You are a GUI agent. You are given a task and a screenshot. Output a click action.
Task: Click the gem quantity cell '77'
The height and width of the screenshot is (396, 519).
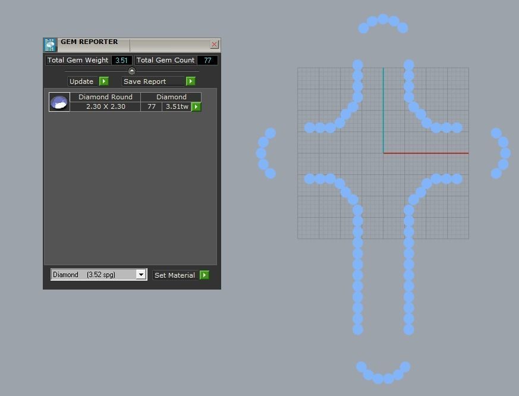point(152,106)
